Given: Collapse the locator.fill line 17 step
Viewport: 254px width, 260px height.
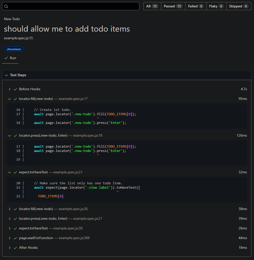Looking at the screenshot, I should tap(9, 99).
